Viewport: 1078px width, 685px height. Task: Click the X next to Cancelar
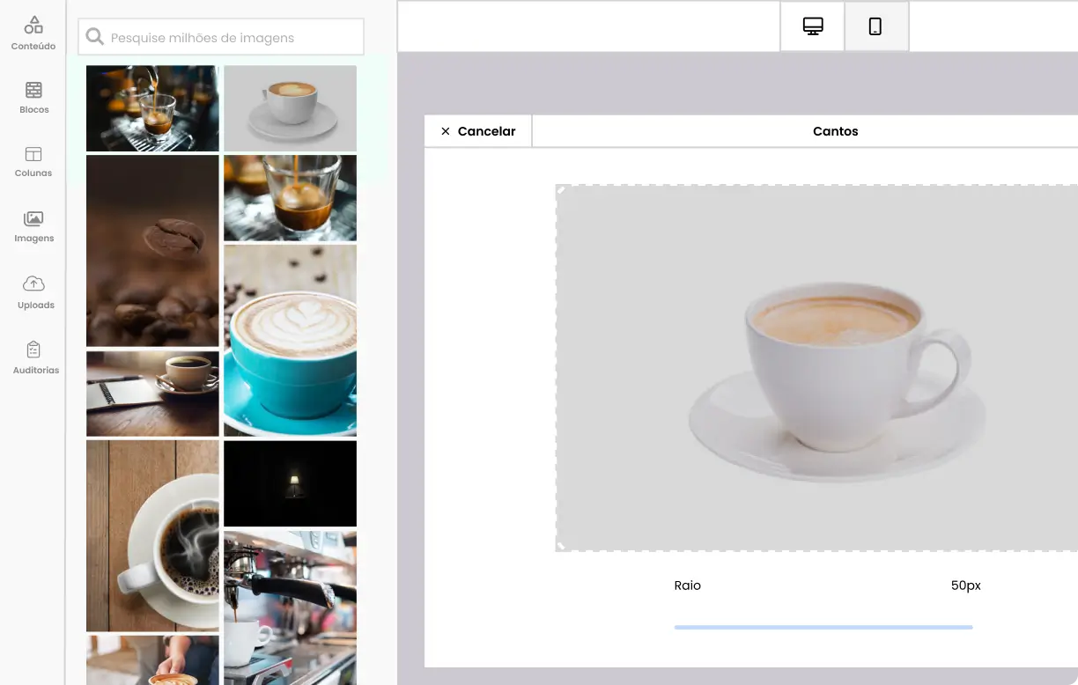(x=446, y=130)
